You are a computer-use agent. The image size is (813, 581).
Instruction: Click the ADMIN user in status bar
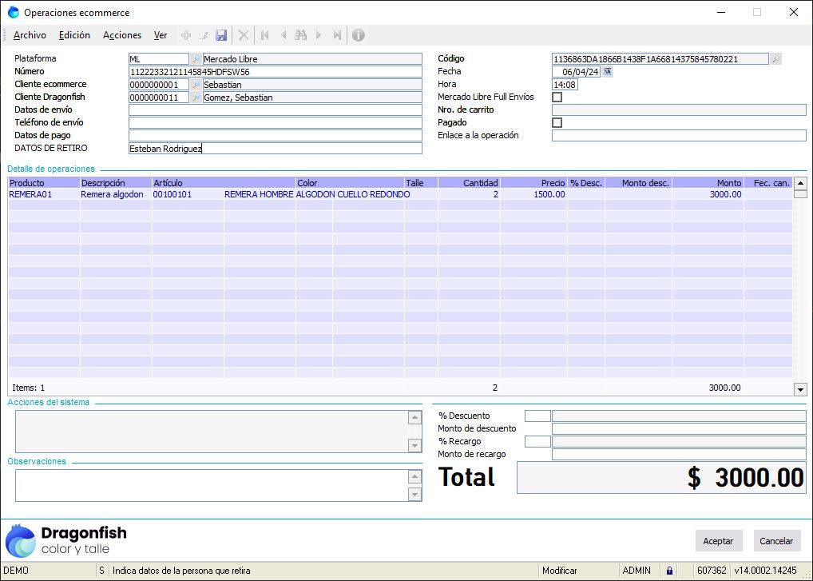(637, 571)
